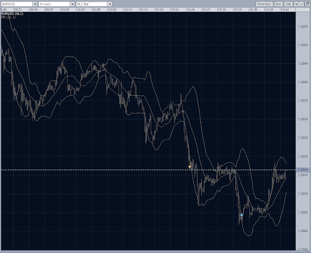Click the 1.2850 price axis label
311x253 pixels.
[303, 45]
